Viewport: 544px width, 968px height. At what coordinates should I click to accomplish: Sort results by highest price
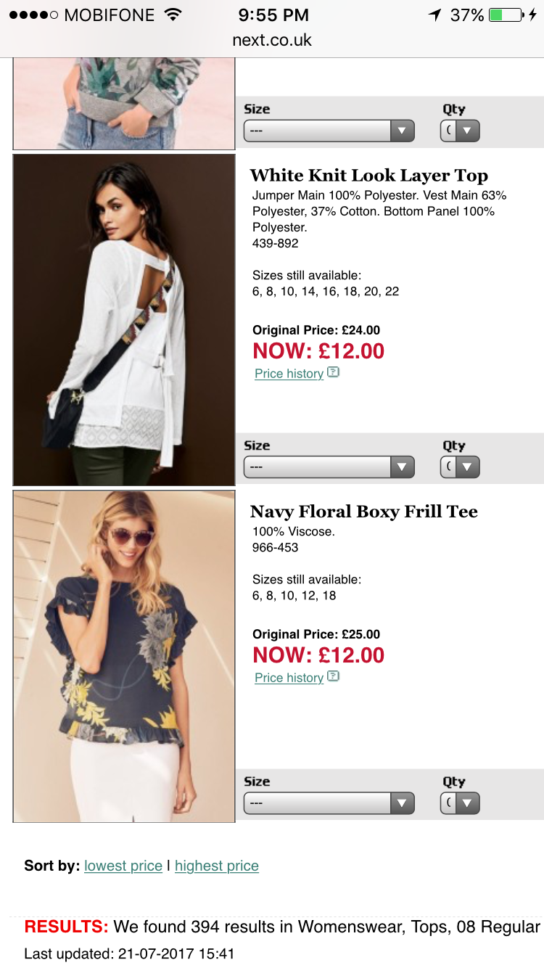coord(217,866)
